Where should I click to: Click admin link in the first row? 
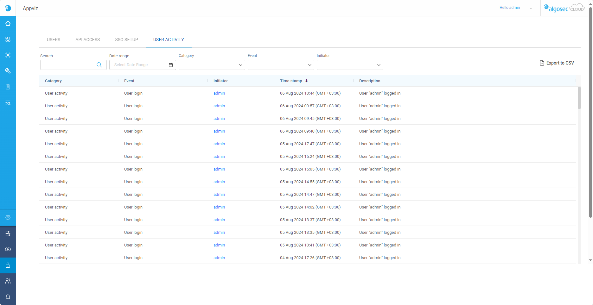[x=219, y=93]
